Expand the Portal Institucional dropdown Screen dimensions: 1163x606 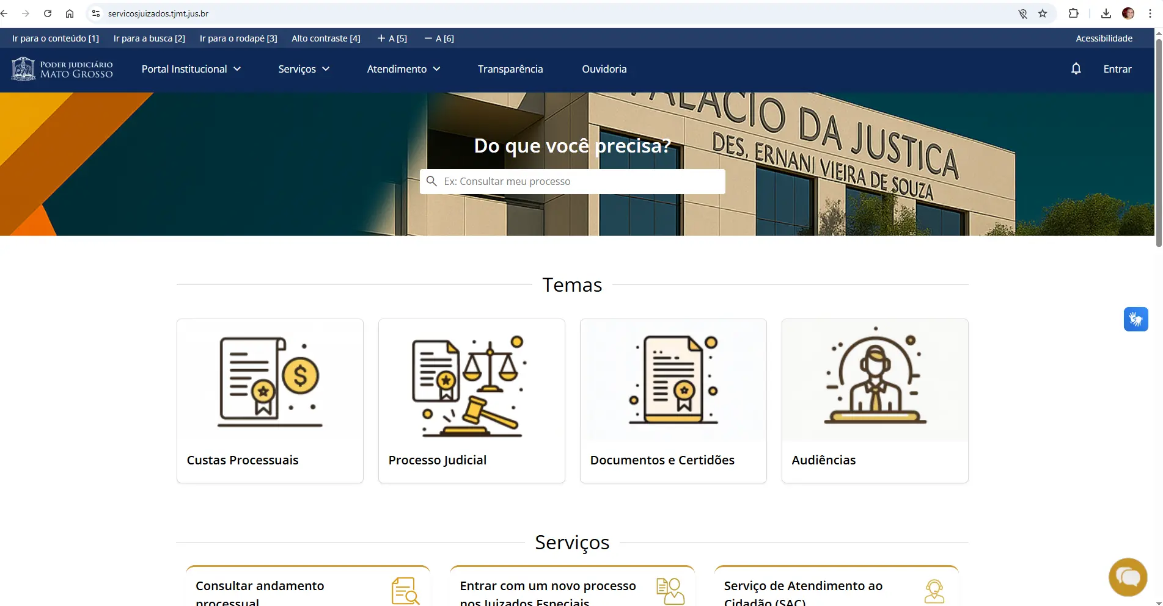pos(191,69)
